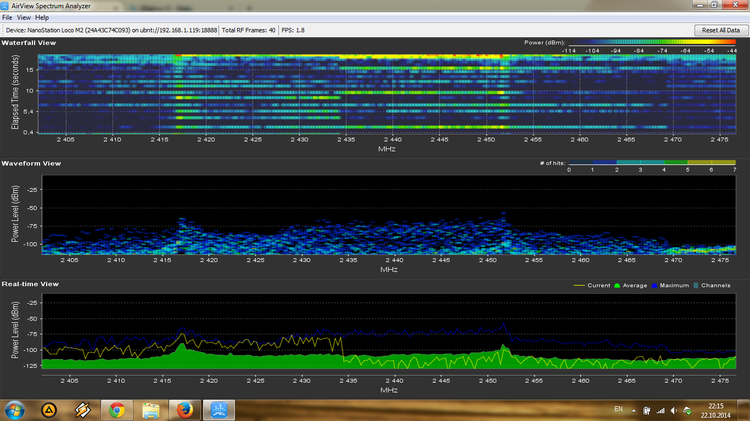
Task: Open Windows Explorer folder icon
Action: (150, 410)
